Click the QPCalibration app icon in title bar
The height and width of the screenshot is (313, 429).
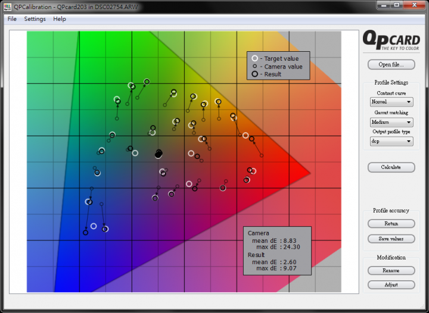pyautogui.click(x=7, y=7)
